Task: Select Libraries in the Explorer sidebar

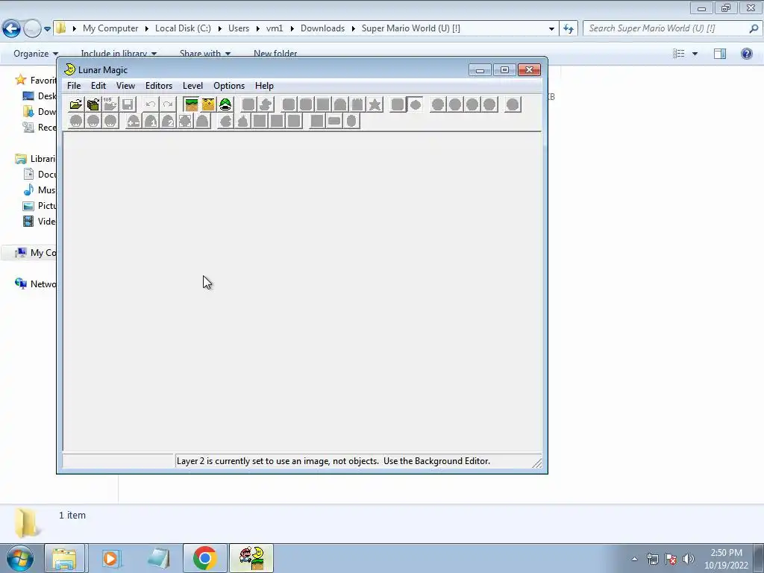Action: tap(36, 159)
